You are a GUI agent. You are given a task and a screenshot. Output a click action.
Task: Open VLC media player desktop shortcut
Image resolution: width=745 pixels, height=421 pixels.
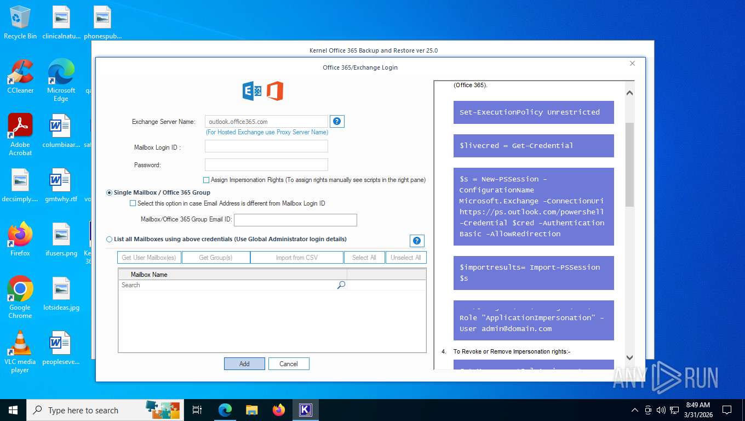click(20, 351)
